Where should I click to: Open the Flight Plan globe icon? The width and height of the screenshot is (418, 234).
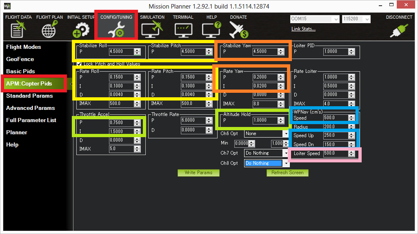49,29
